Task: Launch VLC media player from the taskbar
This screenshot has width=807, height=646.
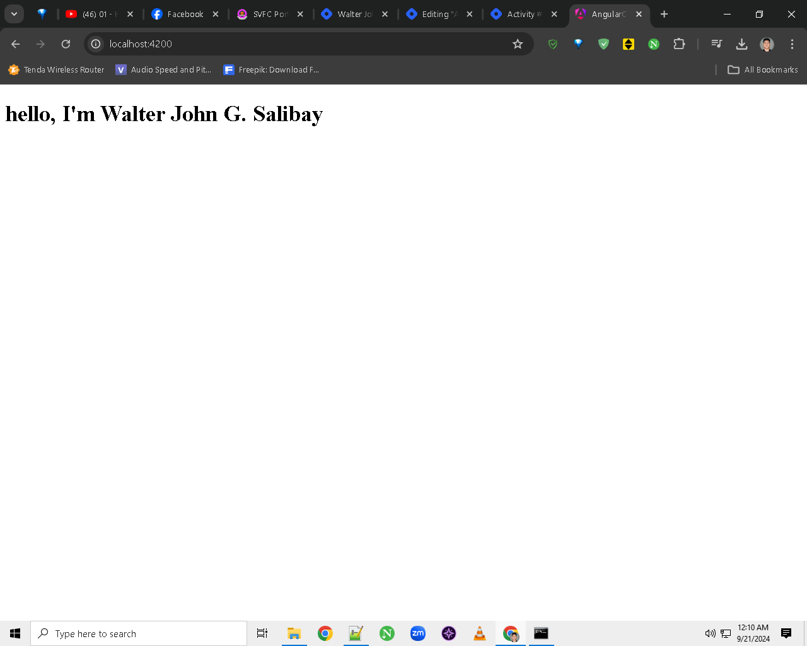Action: pyautogui.click(x=480, y=633)
